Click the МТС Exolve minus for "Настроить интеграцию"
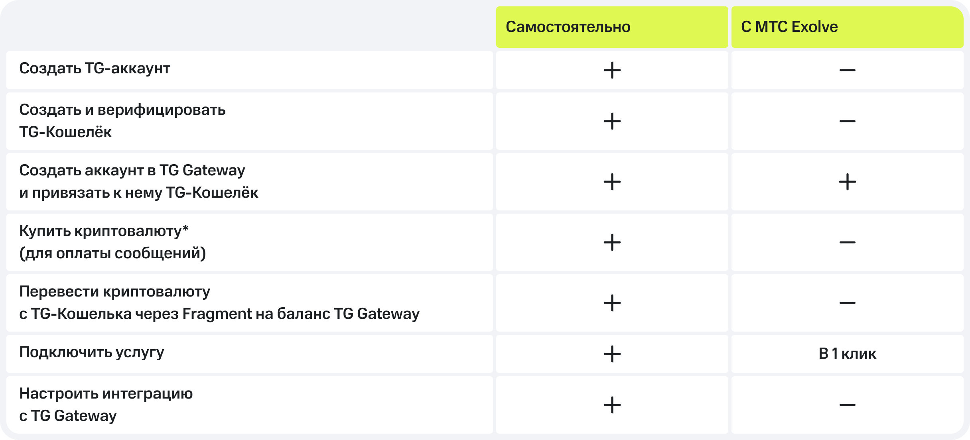The height and width of the screenshot is (440, 970). tap(847, 405)
